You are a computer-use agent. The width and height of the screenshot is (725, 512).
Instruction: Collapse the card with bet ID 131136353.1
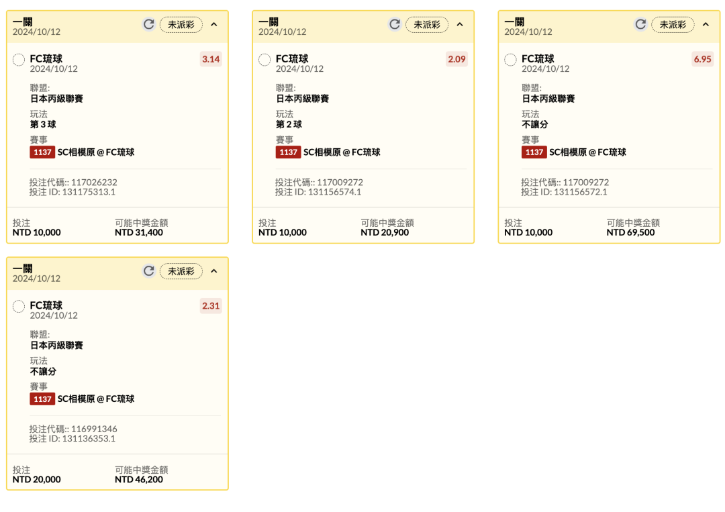coord(214,271)
